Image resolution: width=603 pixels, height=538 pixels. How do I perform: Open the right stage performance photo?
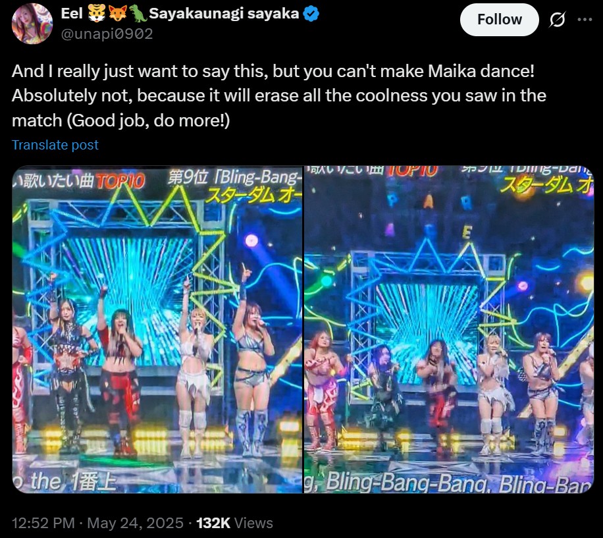pyautogui.click(x=449, y=329)
